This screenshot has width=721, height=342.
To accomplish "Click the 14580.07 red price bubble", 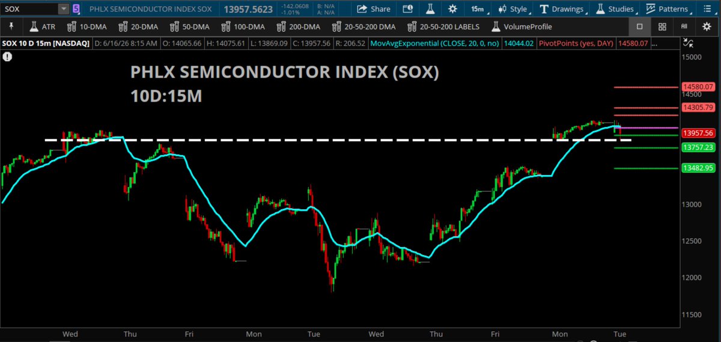I will (x=698, y=87).
